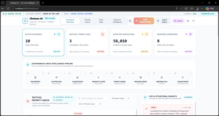Click the people icon on the Affected Population card
The image size is (219, 116).
coord(146,34)
